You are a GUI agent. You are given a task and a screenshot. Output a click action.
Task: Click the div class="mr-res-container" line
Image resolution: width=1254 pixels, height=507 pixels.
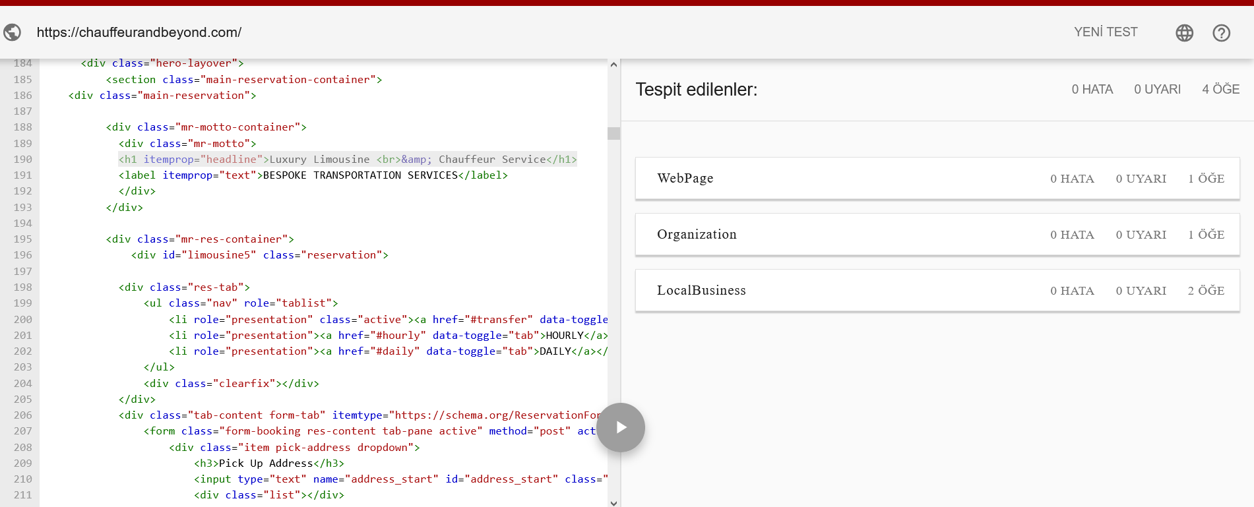click(200, 239)
